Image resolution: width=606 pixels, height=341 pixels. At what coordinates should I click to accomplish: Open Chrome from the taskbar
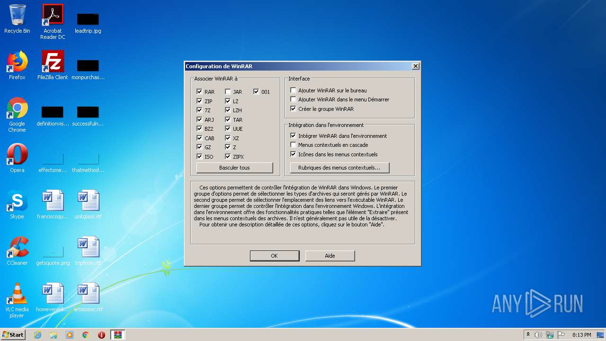pyautogui.click(x=86, y=335)
